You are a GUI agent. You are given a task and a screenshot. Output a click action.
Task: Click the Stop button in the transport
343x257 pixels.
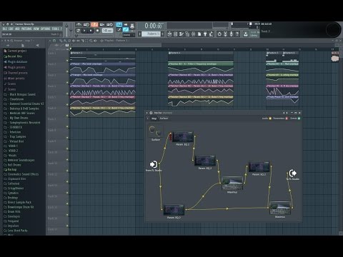[91, 31]
